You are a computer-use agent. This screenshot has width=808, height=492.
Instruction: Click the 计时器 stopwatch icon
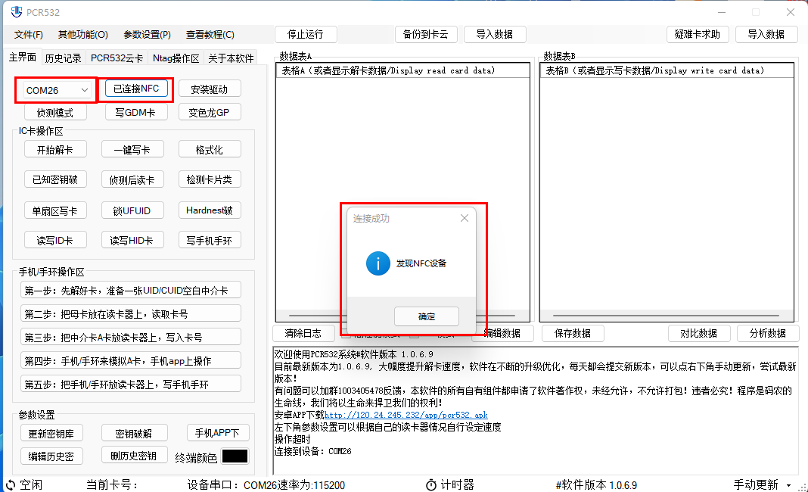pyautogui.click(x=430, y=484)
